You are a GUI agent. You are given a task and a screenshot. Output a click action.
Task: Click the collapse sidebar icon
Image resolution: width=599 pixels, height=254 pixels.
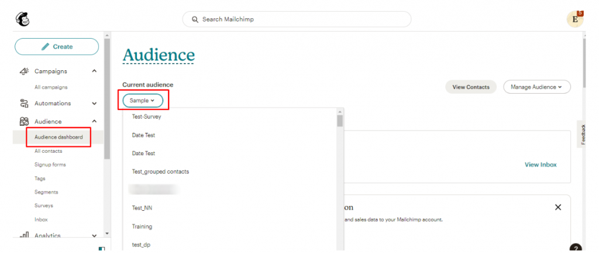(x=102, y=249)
